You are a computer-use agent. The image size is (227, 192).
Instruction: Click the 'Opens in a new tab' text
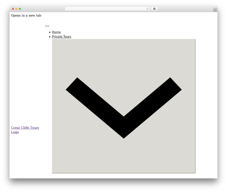click(x=26, y=15)
